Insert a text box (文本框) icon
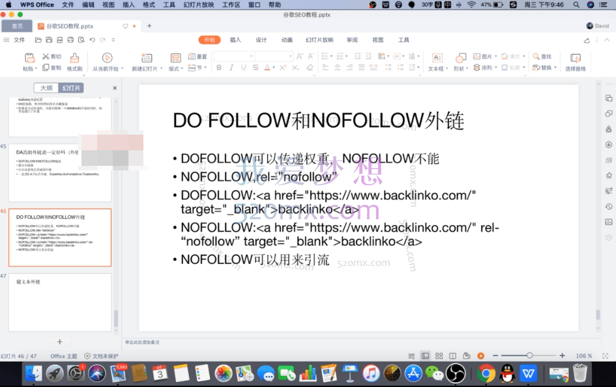The image size is (616, 387). pos(437,58)
